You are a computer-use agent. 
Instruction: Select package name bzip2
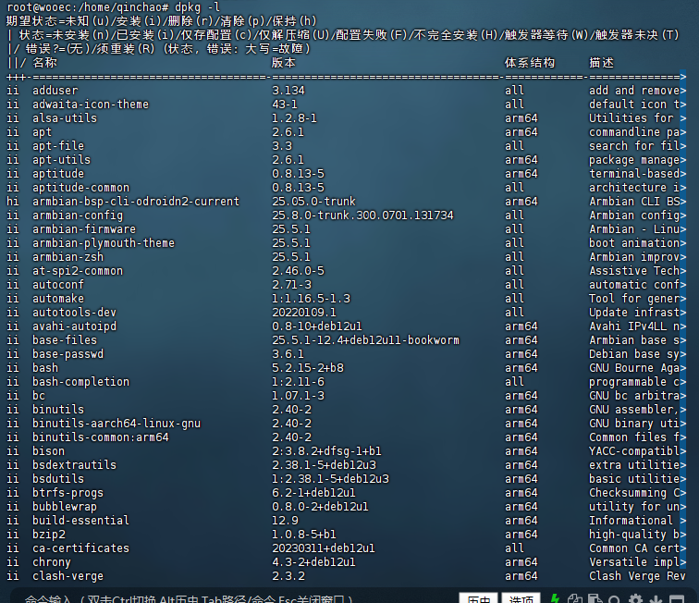pyautogui.click(x=49, y=535)
